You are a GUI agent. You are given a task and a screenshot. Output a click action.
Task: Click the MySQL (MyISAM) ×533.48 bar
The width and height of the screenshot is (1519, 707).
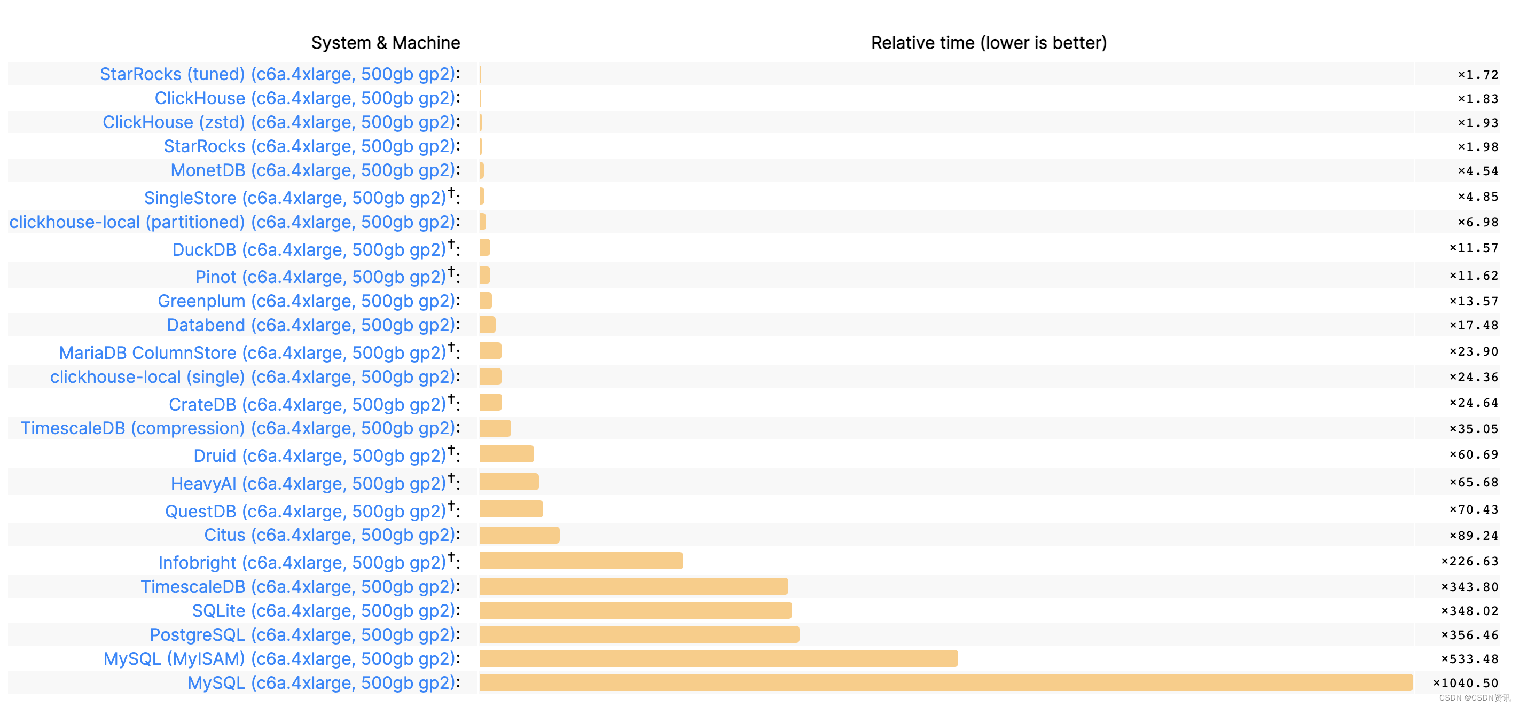coord(718,658)
